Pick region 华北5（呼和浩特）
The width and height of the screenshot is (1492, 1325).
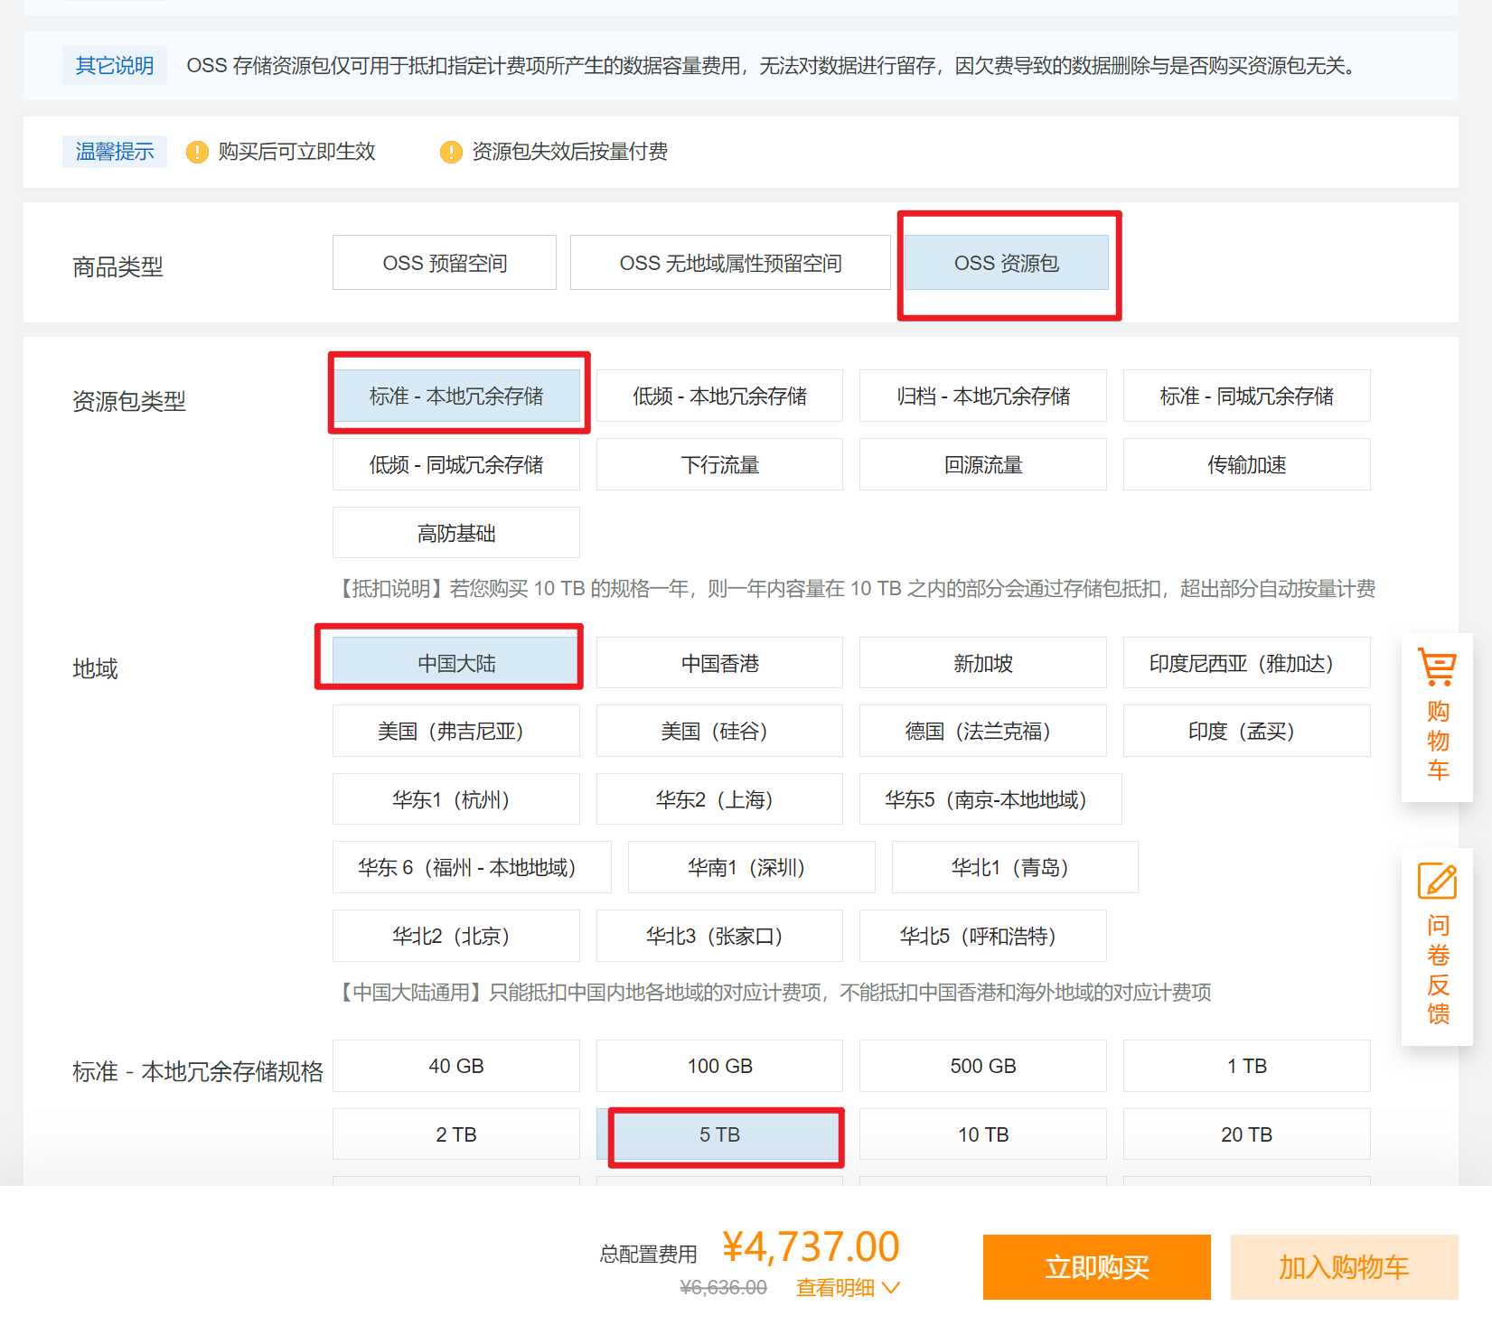(x=983, y=936)
